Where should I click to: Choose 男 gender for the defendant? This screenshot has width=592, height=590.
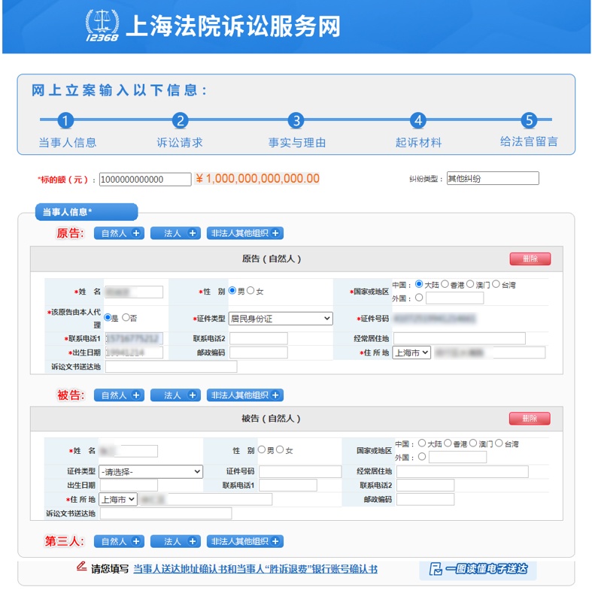point(262,449)
